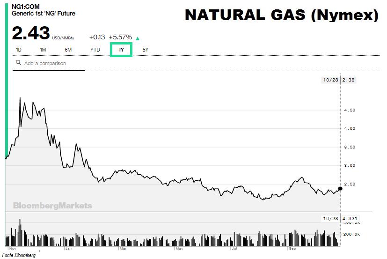Click the 10/28 2.38 price label
The width and height of the screenshot is (387, 259).
coord(339,80)
